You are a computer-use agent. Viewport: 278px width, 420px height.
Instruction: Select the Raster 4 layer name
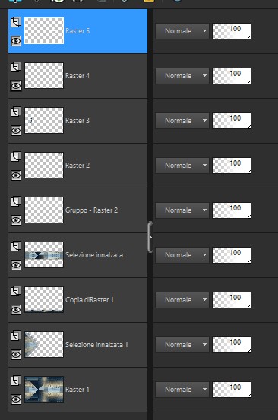tap(77, 76)
